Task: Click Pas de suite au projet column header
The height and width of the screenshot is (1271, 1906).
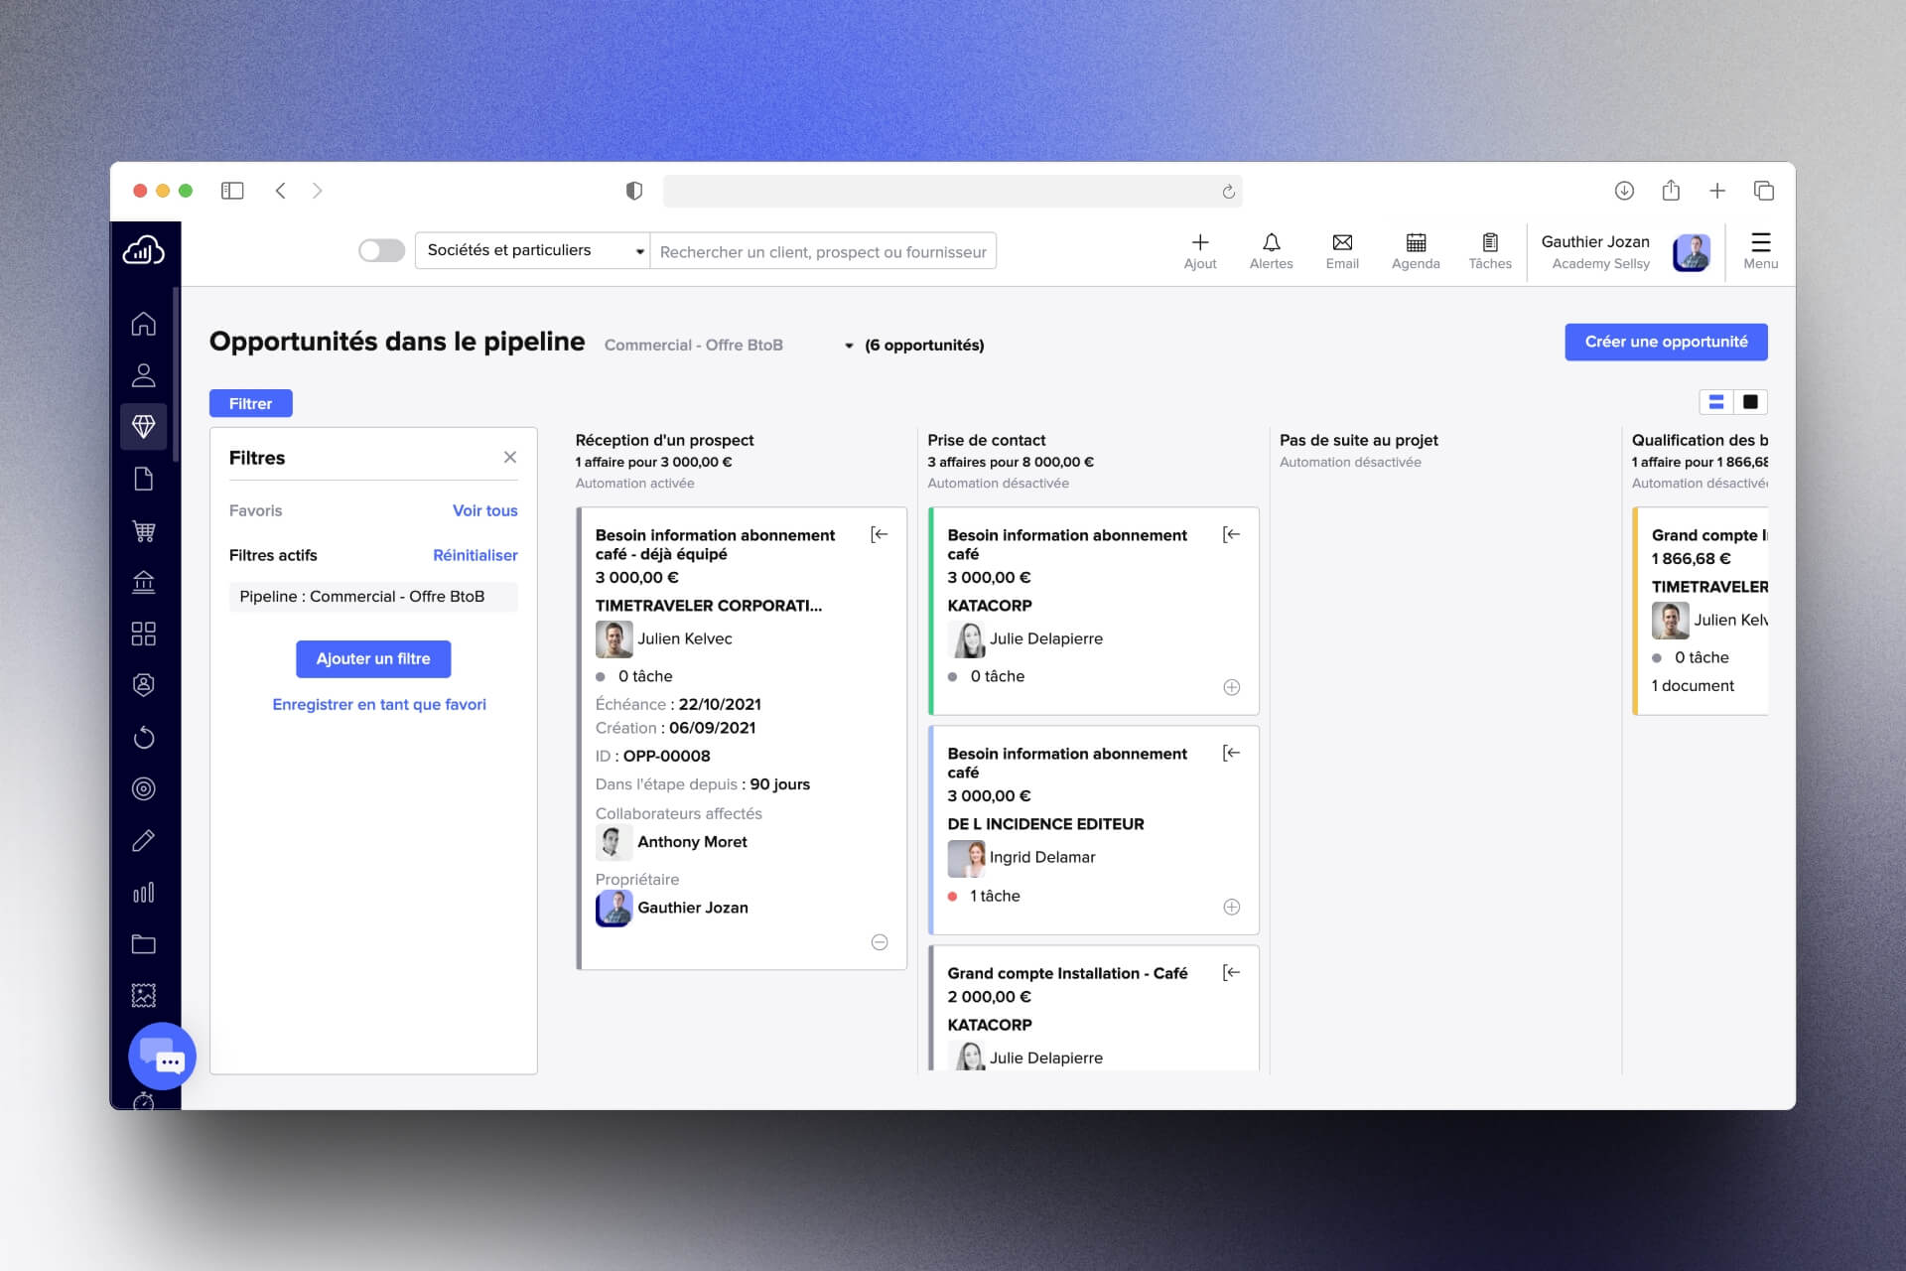Action: (1358, 440)
